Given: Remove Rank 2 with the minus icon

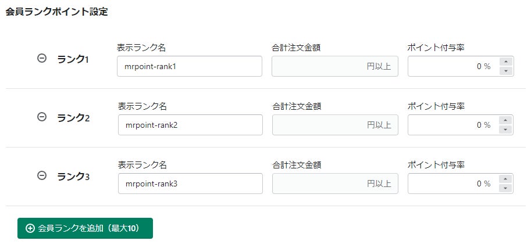Looking at the screenshot, I should 41,117.
